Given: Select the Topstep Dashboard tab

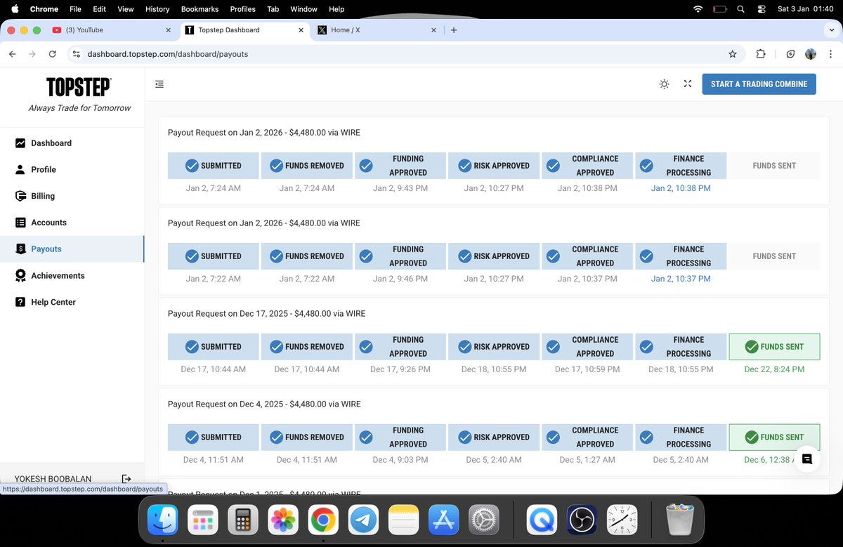Looking at the screenshot, I should (x=244, y=30).
